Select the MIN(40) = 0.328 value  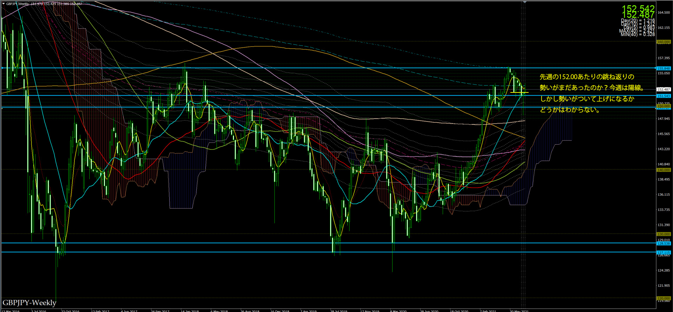(x=638, y=34)
